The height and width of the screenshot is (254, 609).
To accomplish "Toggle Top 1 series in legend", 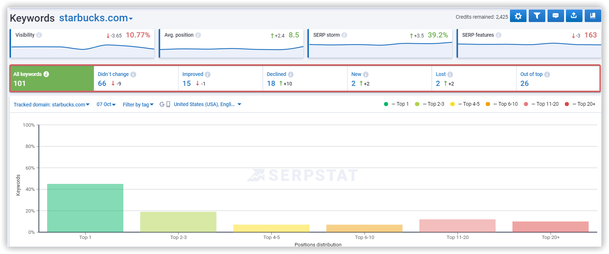I will [x=397, y=104].
